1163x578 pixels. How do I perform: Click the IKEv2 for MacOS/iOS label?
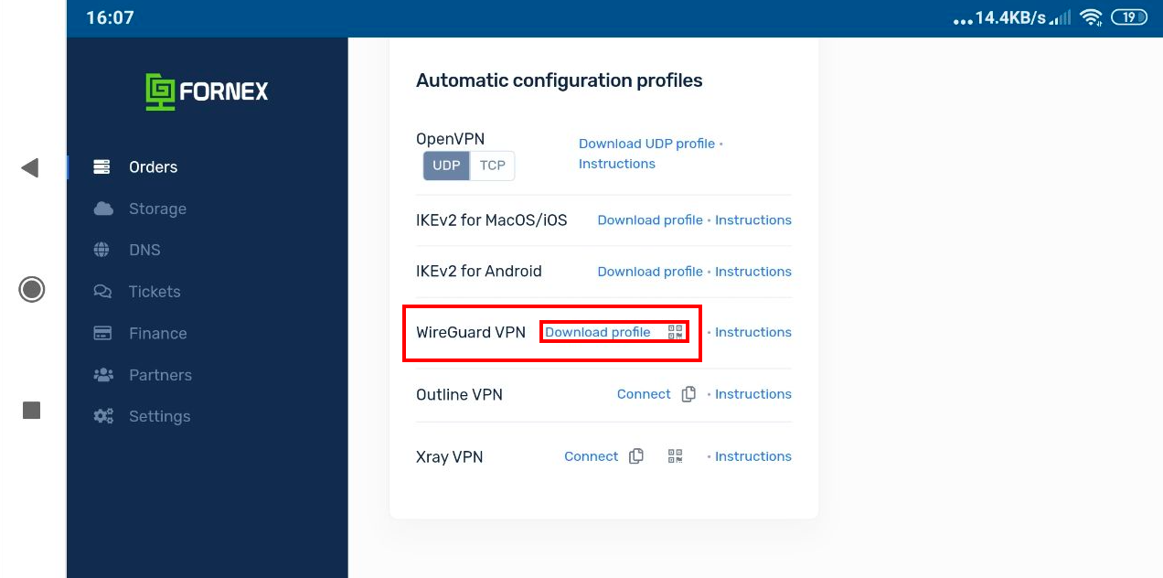pyautogui.click(x=492, y=220)
